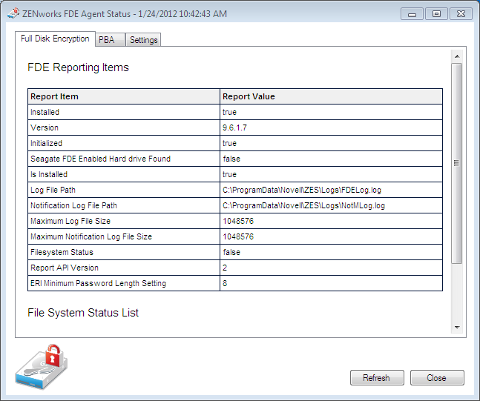Click the 'File System Status List' heading

point(83,313)
